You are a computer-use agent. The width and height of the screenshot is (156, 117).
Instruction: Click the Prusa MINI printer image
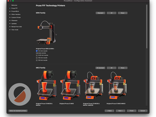tap(47, 32)
